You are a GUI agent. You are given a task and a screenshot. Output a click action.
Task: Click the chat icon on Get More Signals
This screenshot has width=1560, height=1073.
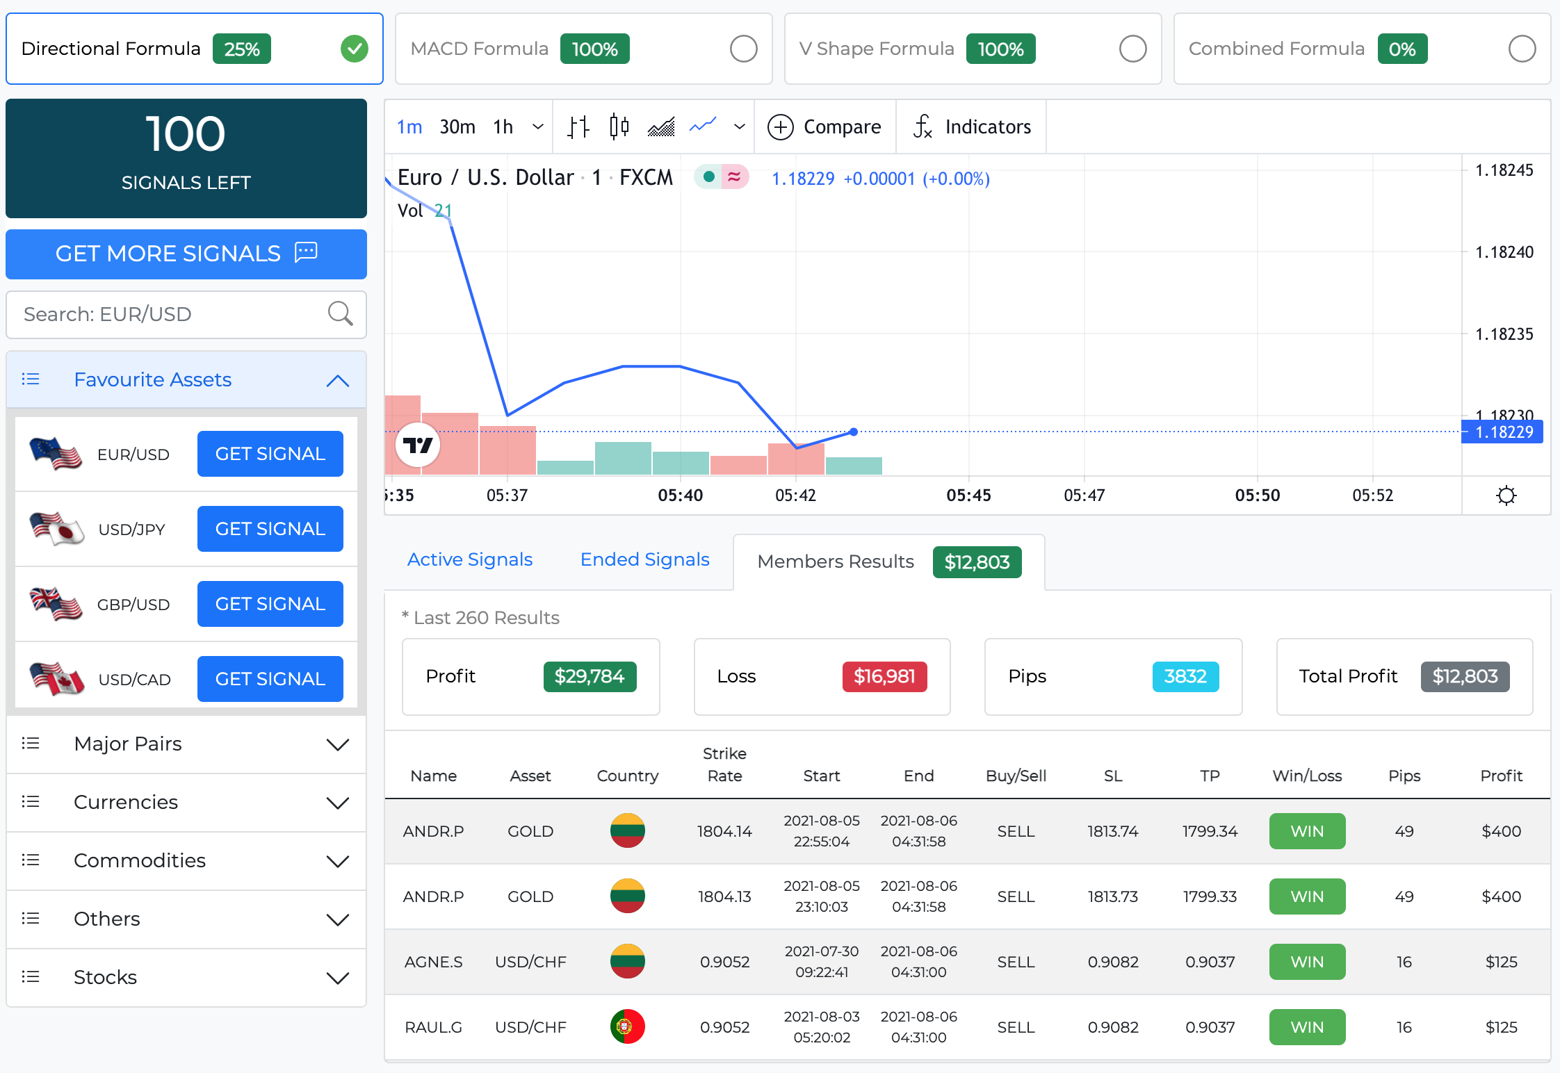pyautogui.click(x=306, y=252)
